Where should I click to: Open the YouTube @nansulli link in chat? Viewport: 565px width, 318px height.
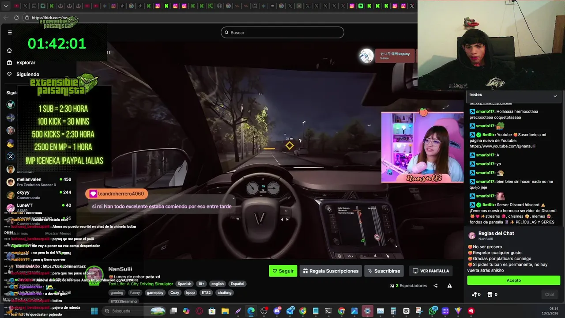(502, 146)
